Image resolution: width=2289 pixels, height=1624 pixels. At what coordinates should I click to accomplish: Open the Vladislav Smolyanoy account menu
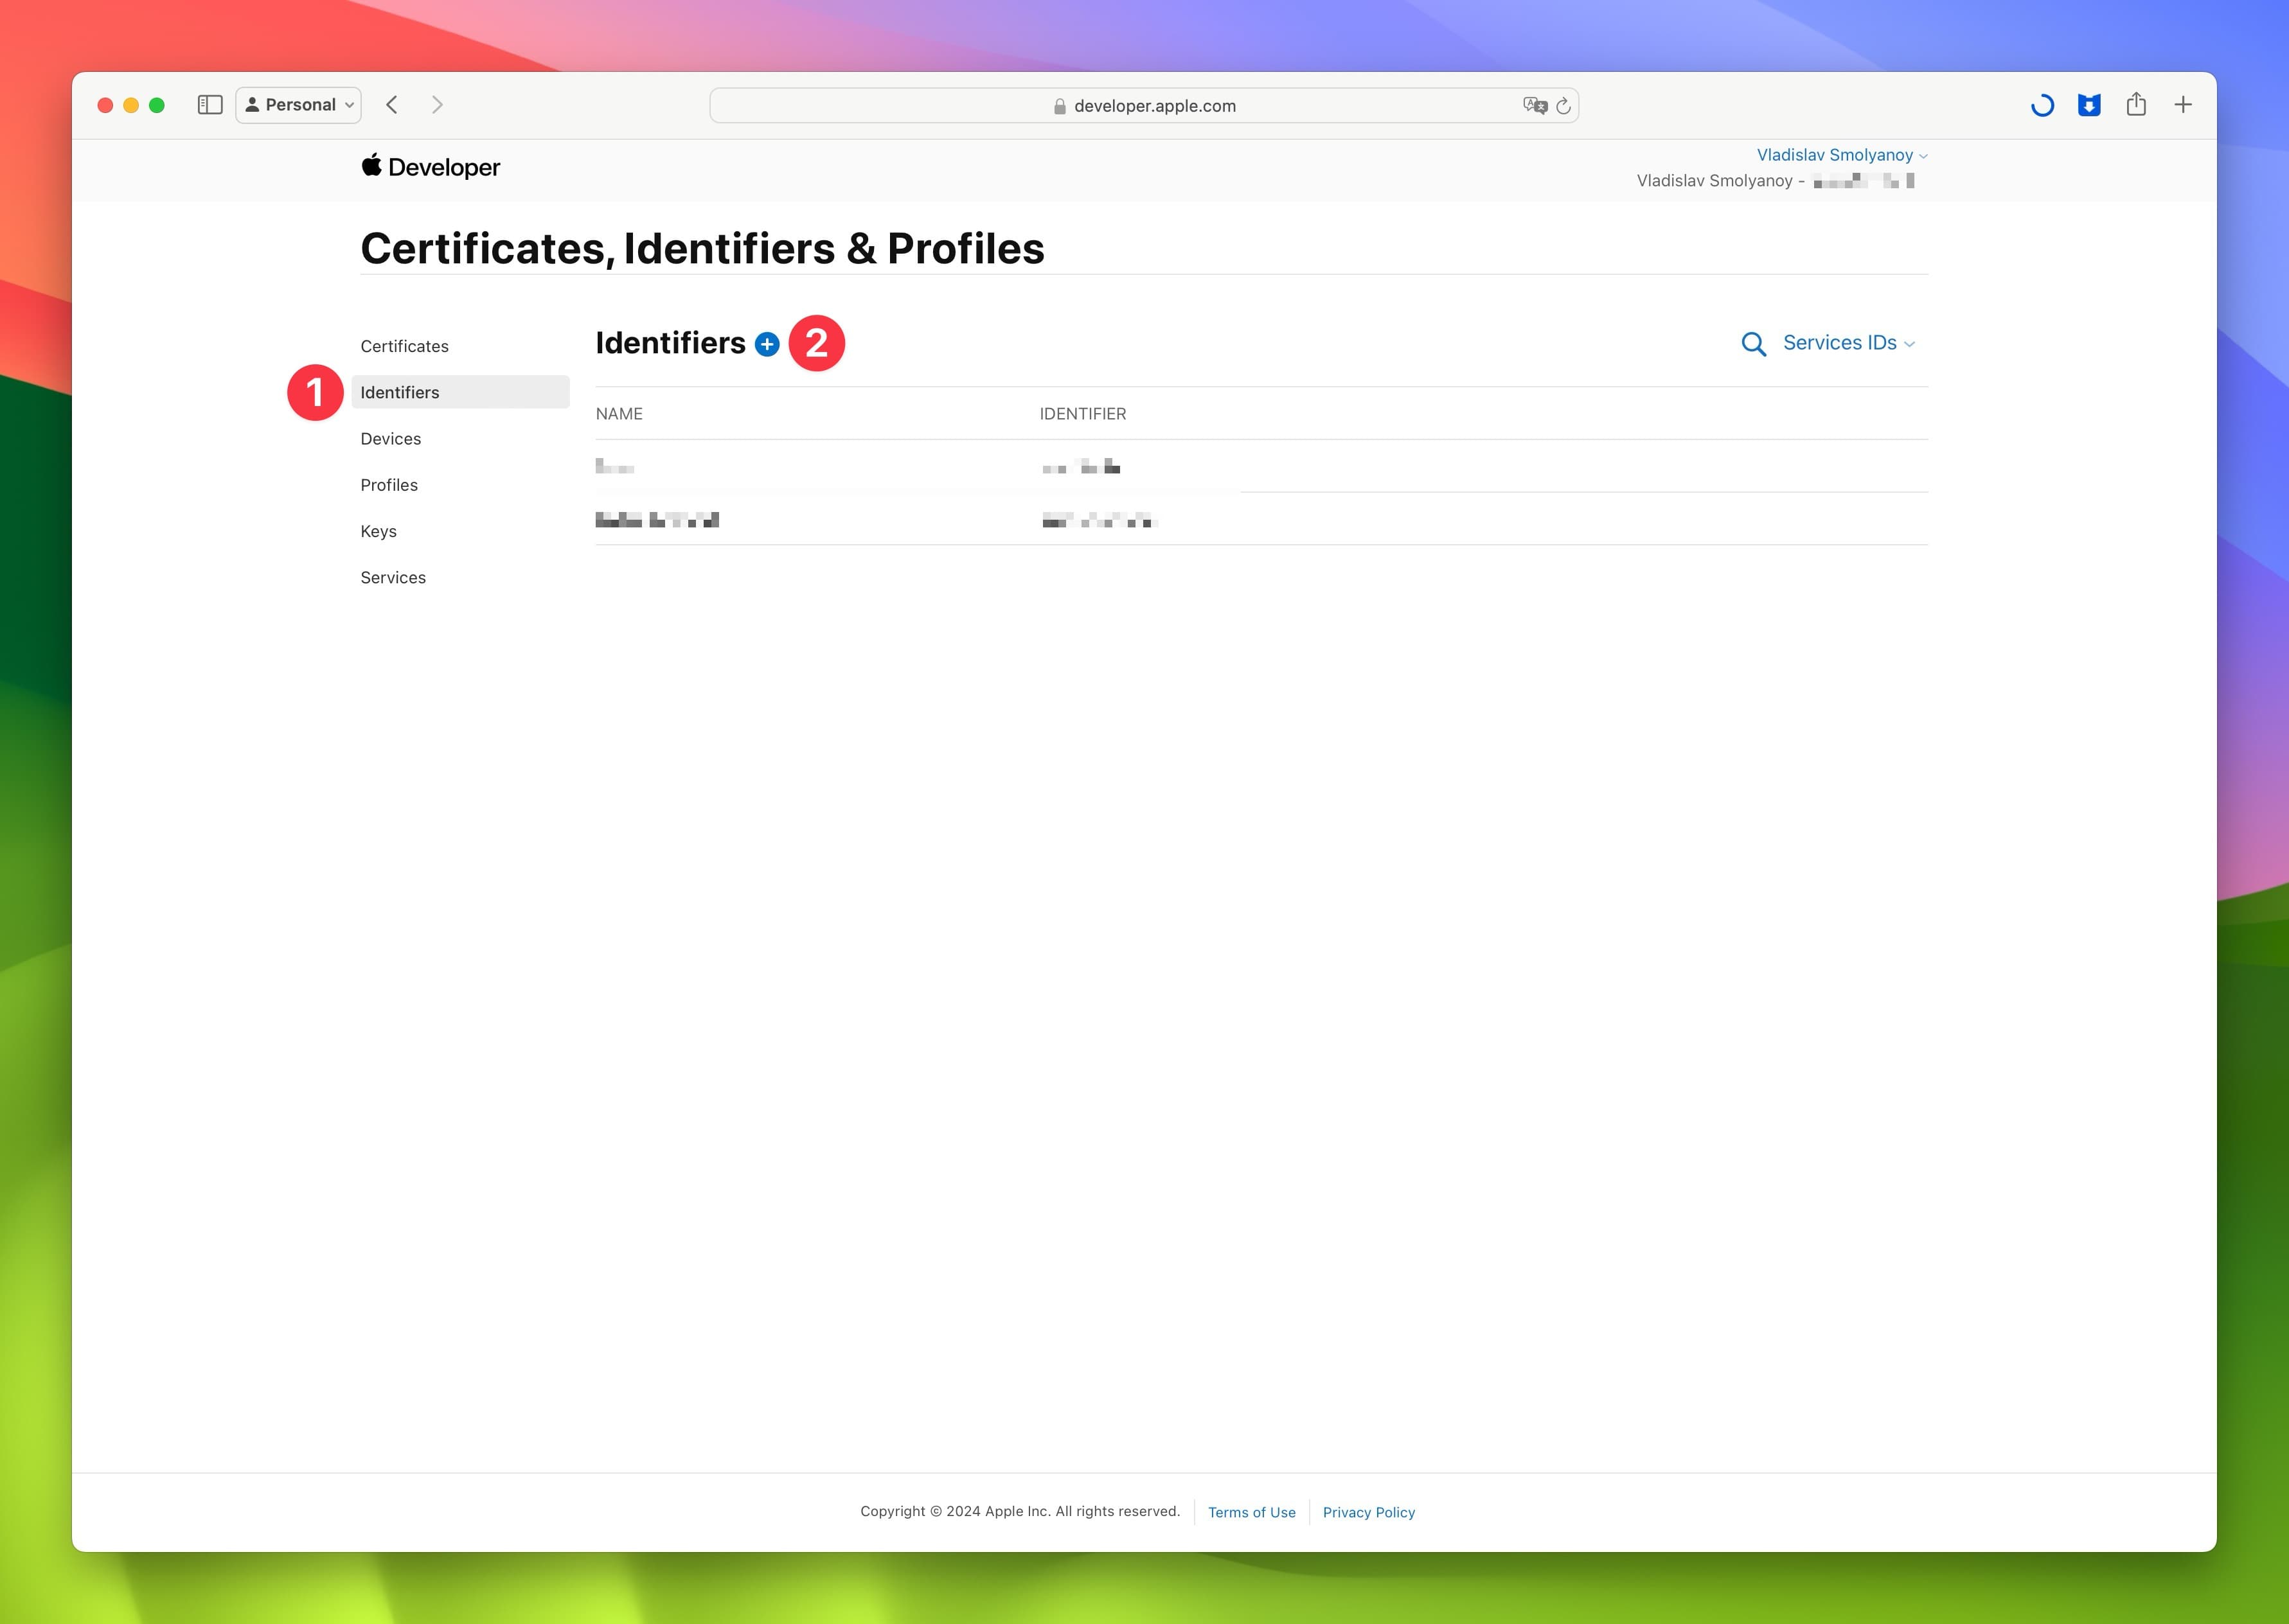coord(1842,155)
